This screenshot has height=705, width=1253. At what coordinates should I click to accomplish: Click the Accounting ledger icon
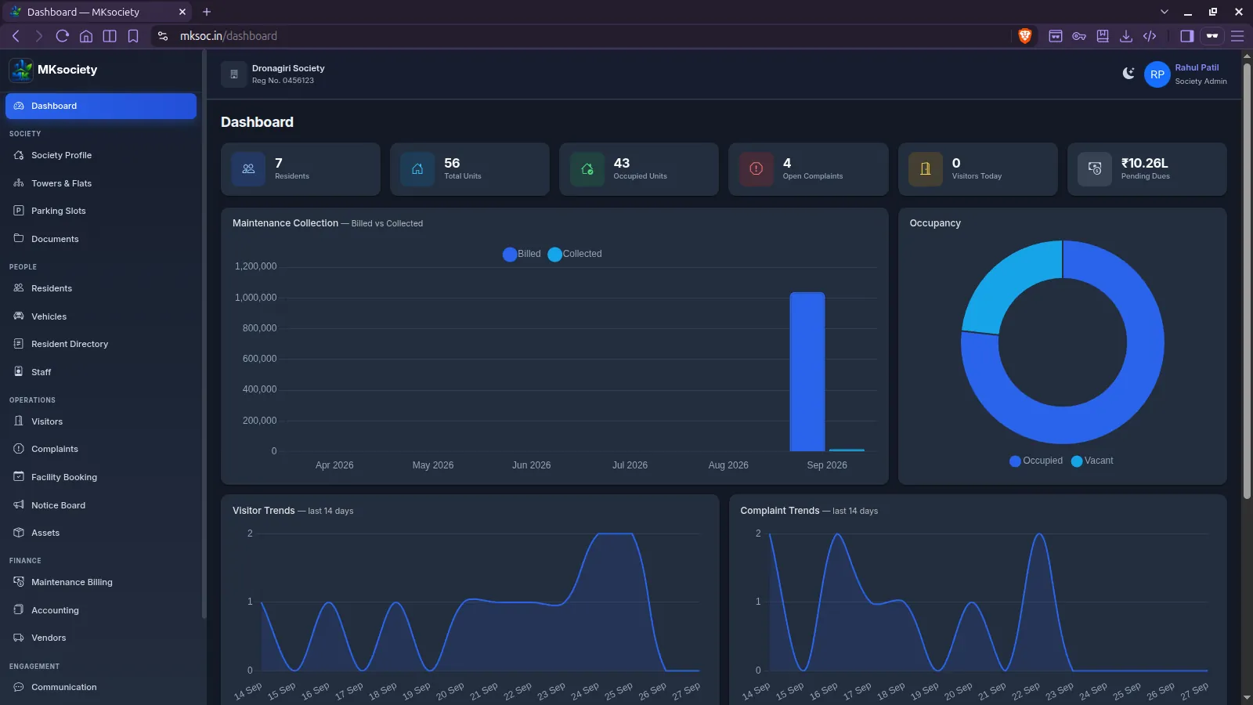pos(19,610)
